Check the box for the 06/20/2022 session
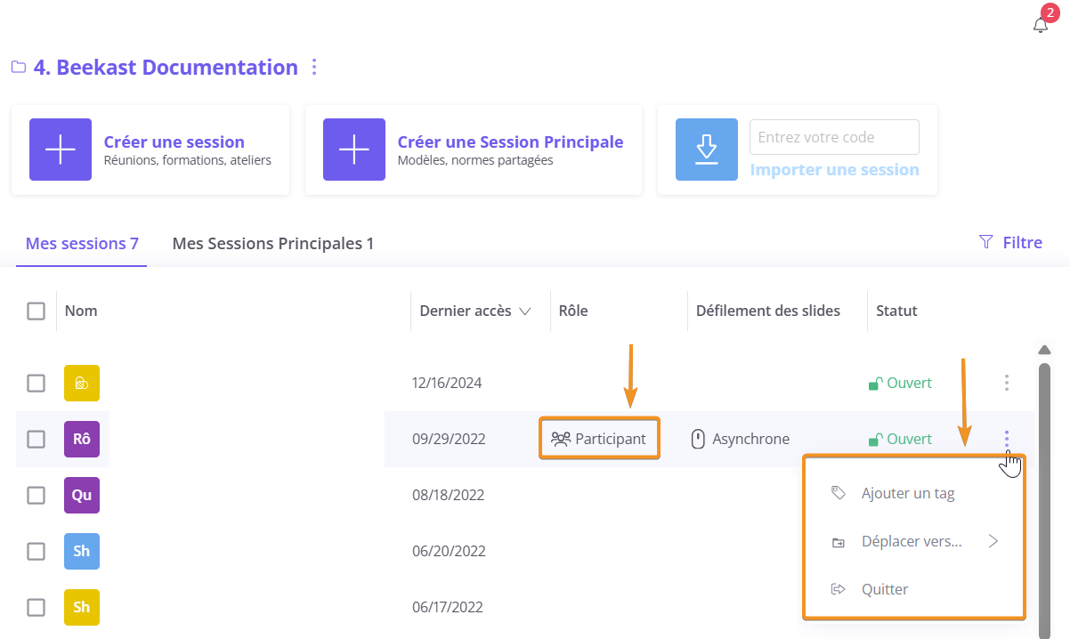This screenshot has width=1070, height=639. 36,551
